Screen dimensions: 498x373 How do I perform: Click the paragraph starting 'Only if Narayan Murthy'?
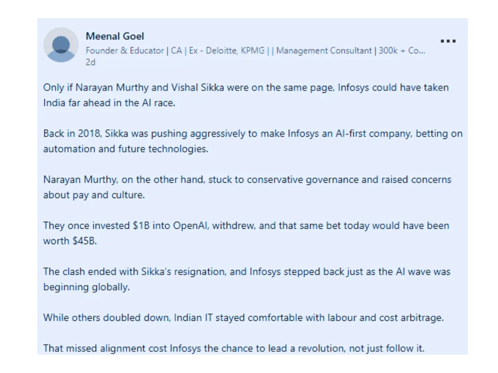coord(246,95)
